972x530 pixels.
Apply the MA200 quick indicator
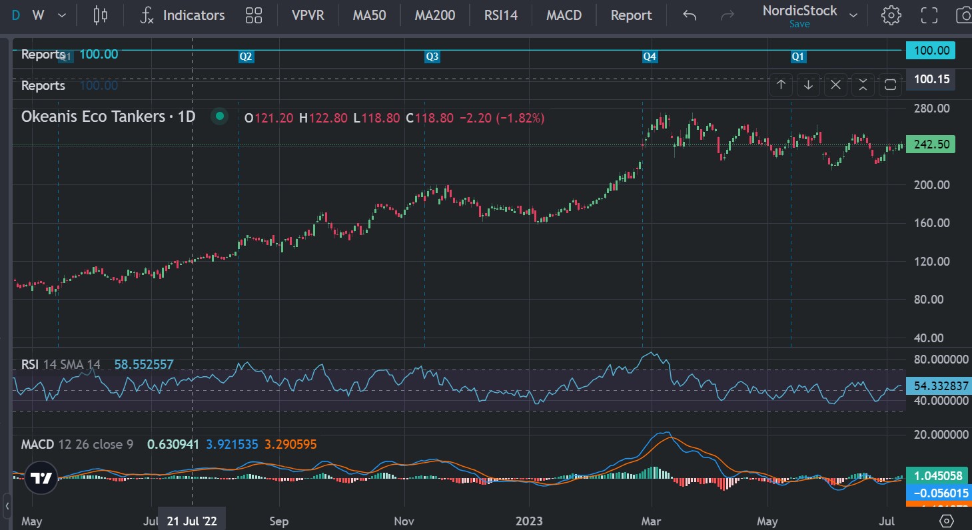(435, 15)
